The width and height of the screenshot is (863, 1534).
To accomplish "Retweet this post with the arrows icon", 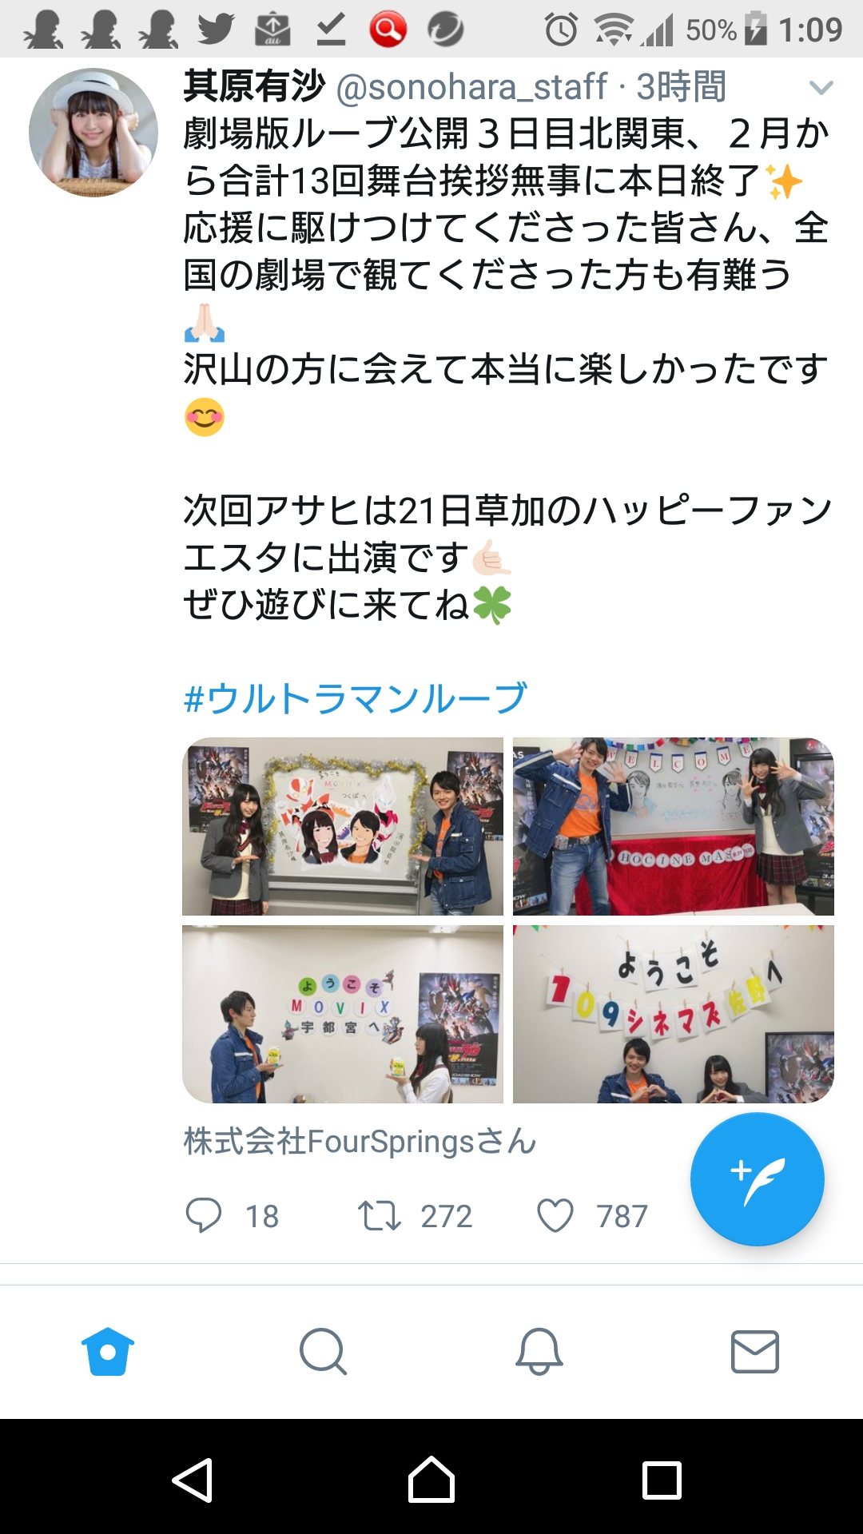I will (379, 1215).
